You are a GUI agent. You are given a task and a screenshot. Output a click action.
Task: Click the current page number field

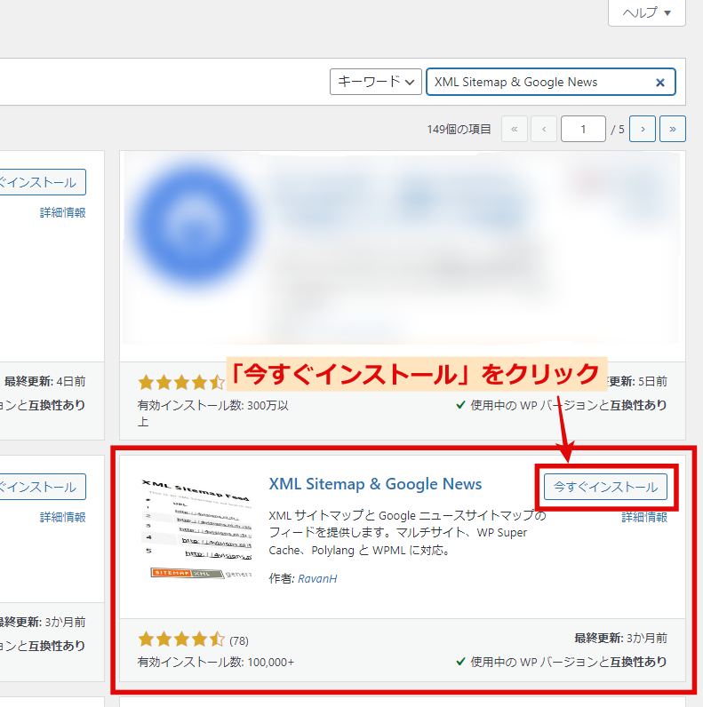(x=583, y=129)
